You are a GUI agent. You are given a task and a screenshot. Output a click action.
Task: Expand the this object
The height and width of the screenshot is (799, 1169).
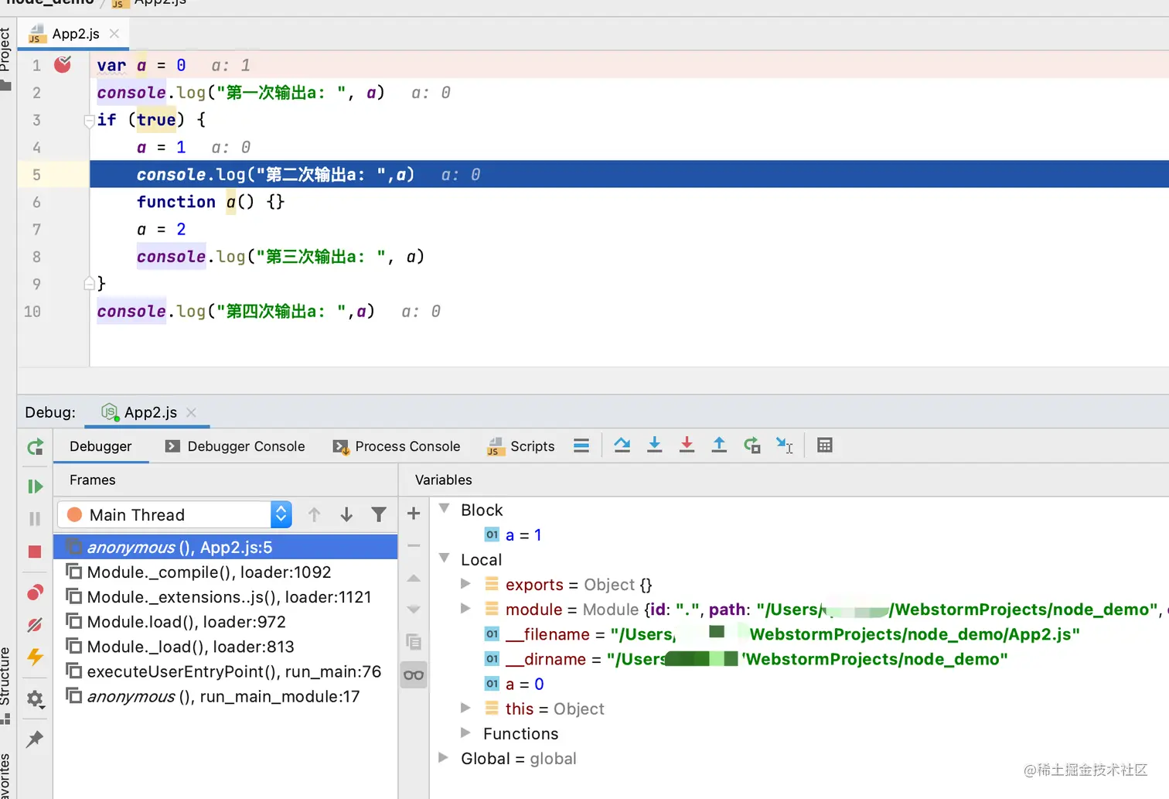pos(465,708)
